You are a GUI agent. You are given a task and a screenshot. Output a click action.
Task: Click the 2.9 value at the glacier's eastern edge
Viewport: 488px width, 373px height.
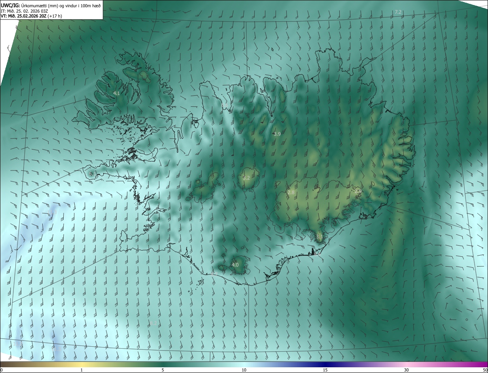[358, 191]
